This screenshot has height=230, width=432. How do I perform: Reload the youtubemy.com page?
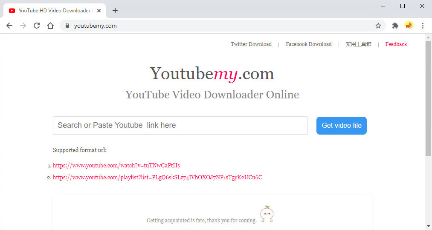coord(37,26)
